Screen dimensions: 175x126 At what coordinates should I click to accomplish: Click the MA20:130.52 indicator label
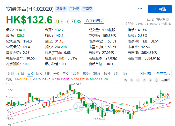[61, 79]
